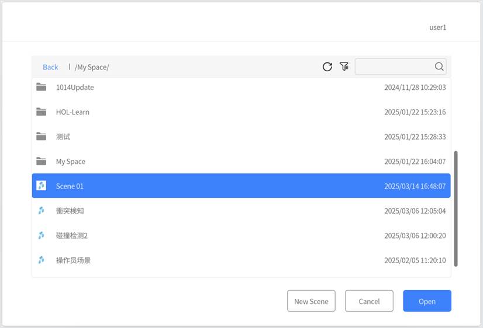Click the scene icon for Scene 01
The width and height of the screenshot is (483, 328).
(x=41, y=186)
